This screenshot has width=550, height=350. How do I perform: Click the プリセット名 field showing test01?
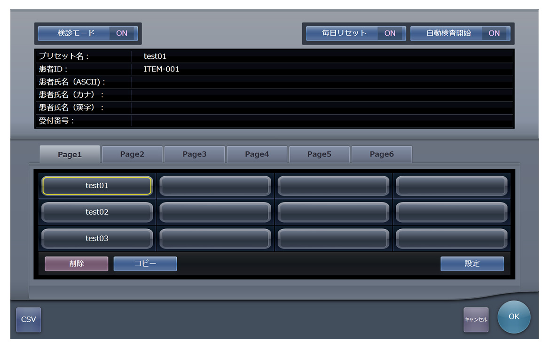(322, 56)
